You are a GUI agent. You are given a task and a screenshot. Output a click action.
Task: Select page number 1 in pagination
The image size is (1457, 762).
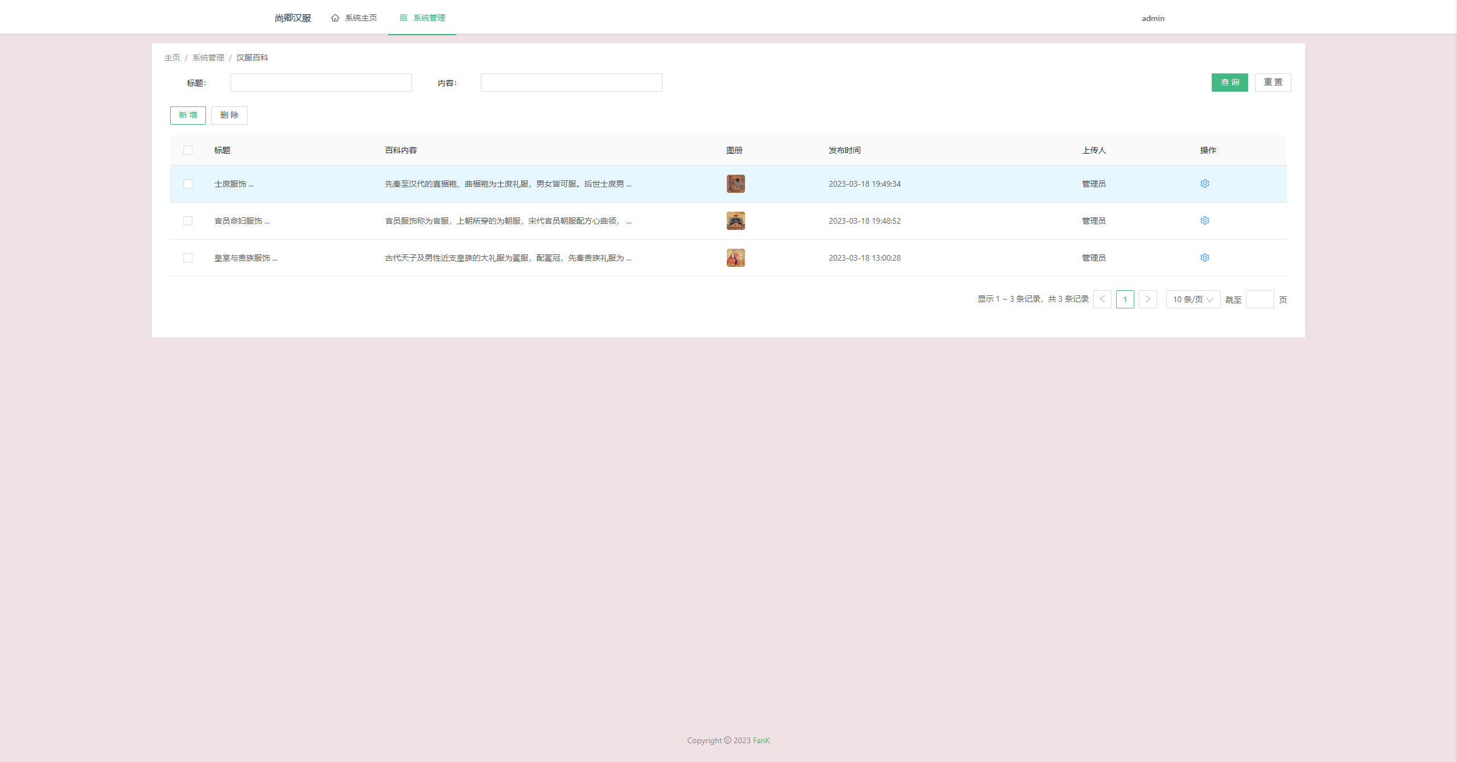(1125, 299)
